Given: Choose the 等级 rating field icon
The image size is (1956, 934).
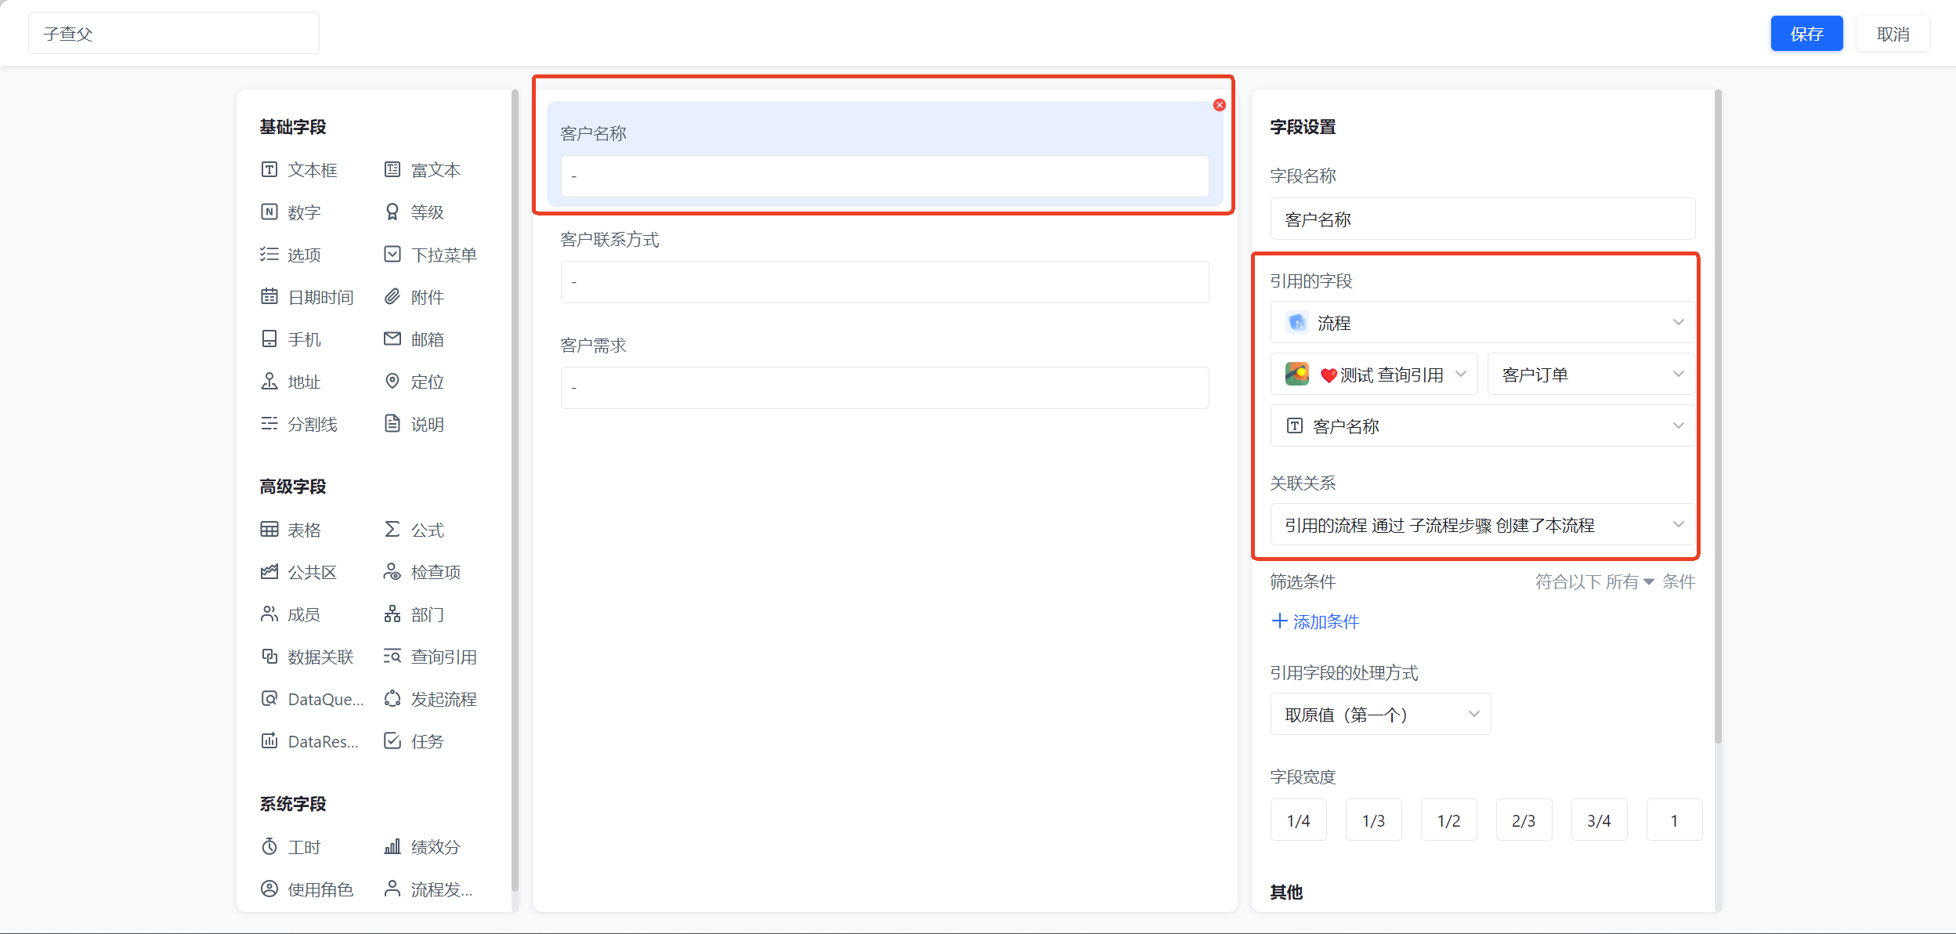Looking at the screenshot, I should pos(392,212).
